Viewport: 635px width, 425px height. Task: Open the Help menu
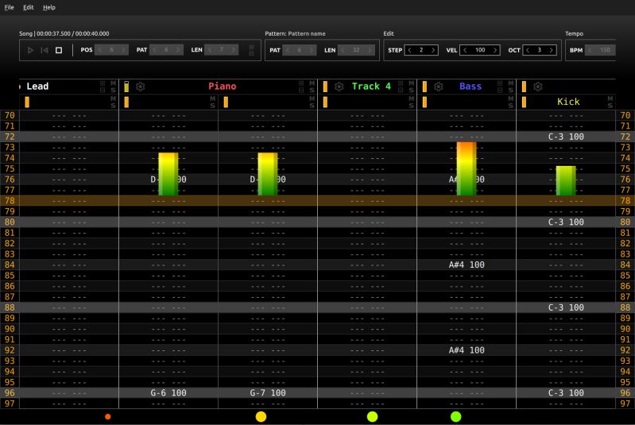click(49, 7)
